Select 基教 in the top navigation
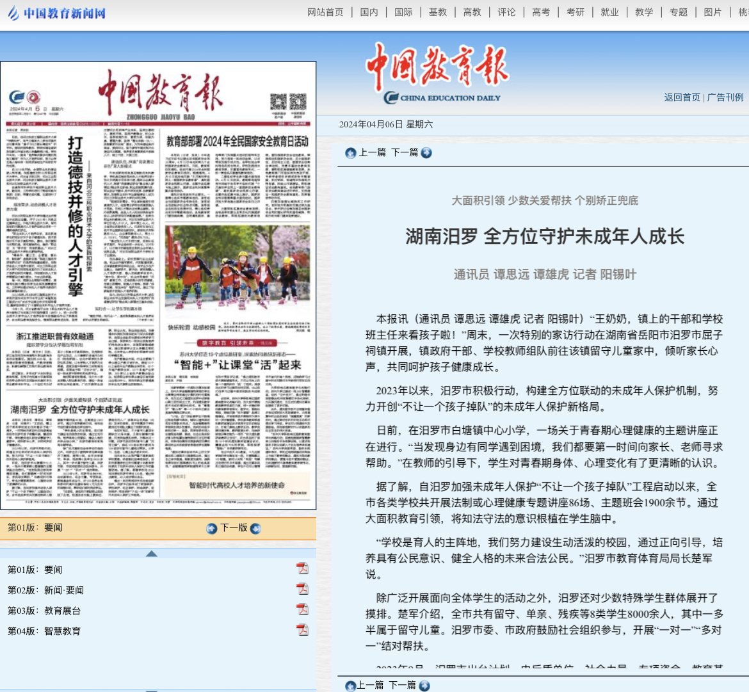This screenshot has width=749, height=692. tap(437, 12)
